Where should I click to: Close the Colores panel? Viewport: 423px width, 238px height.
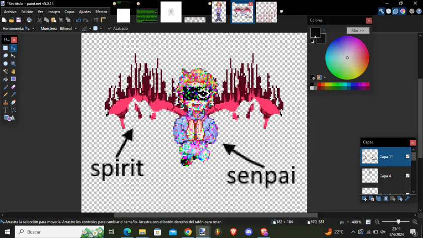369,20
